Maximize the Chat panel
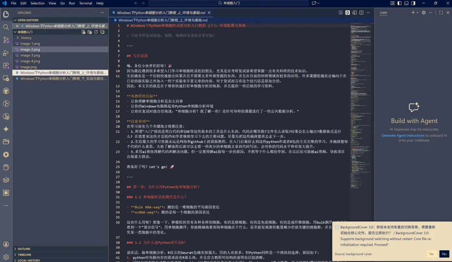This screenshot has width=452, height=262. pyautogui.click(x=441, y=13)
